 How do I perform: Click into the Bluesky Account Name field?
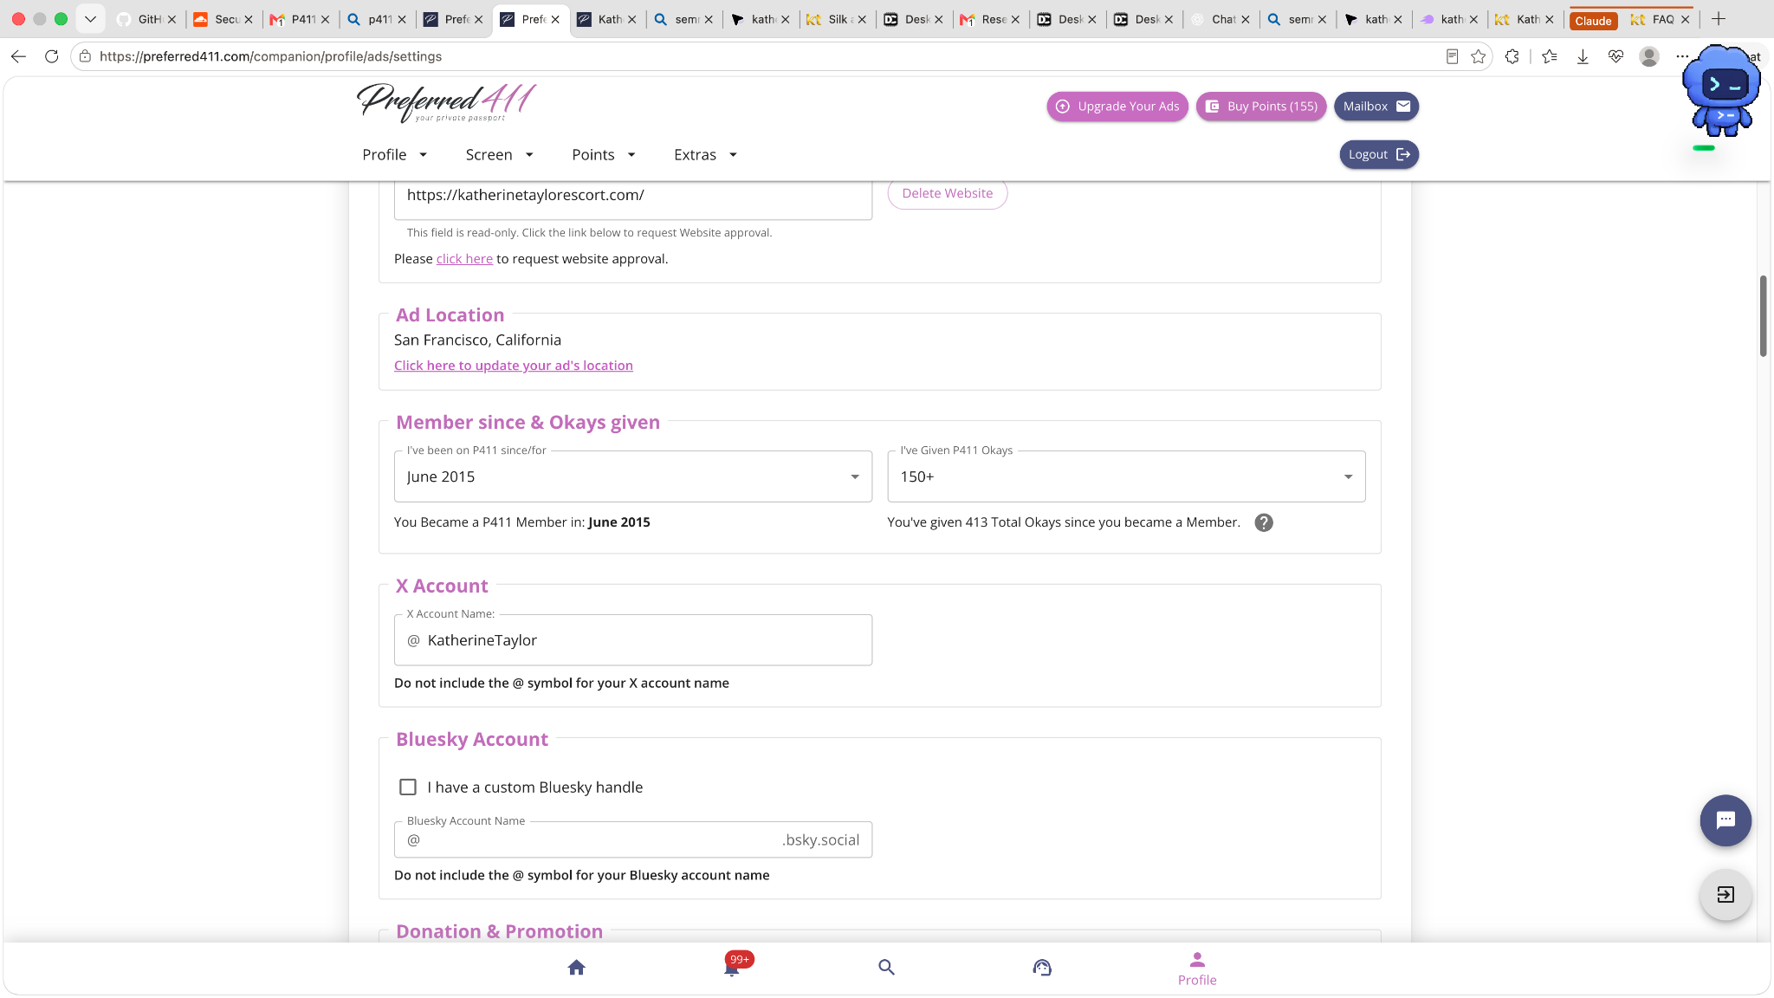click(633, 839)
